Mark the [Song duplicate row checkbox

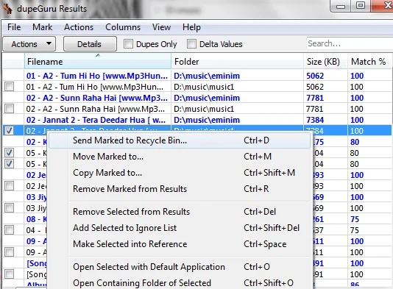click(10, 274)
